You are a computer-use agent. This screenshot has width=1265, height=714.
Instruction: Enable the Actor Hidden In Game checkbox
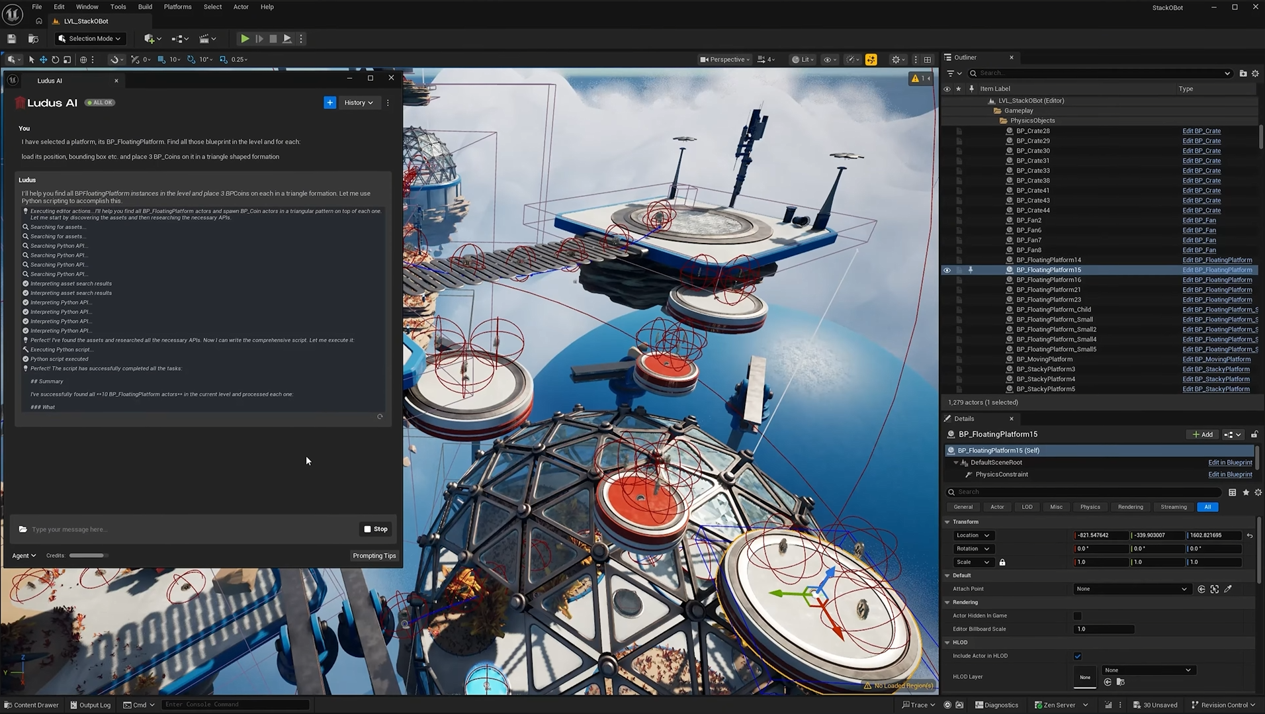point(1078,616)
